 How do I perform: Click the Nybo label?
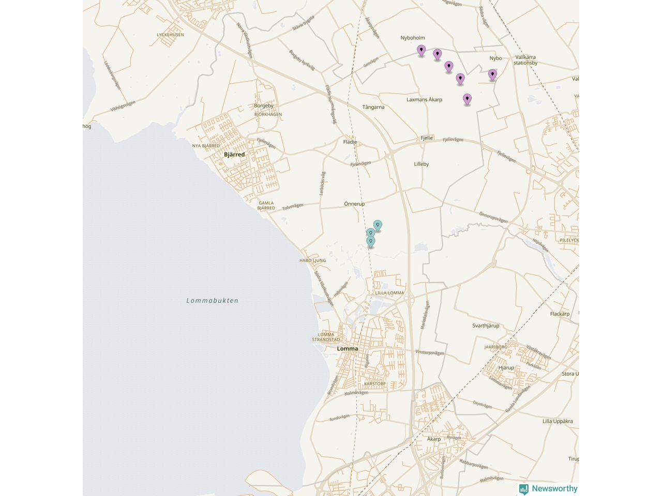point(496,58)
